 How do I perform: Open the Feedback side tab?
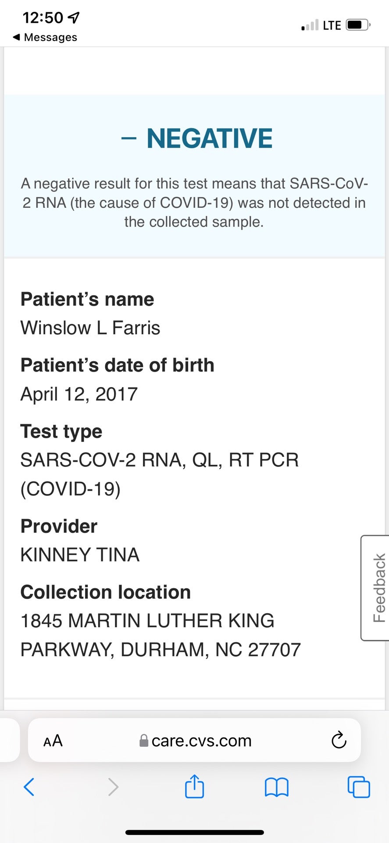pos(376,588)
